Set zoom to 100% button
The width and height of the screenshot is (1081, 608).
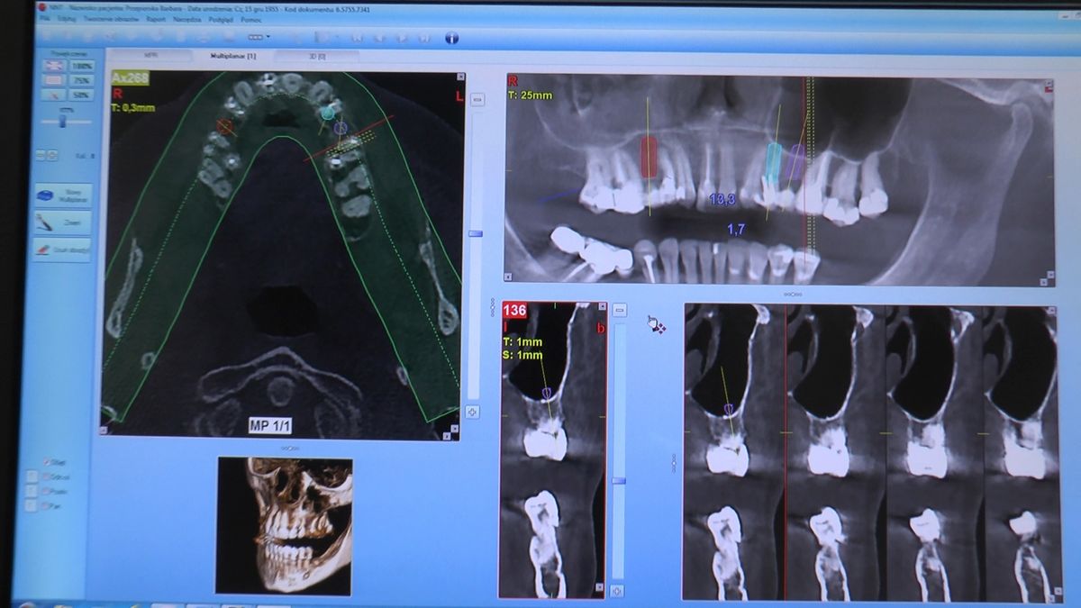(x=82, y=66)
